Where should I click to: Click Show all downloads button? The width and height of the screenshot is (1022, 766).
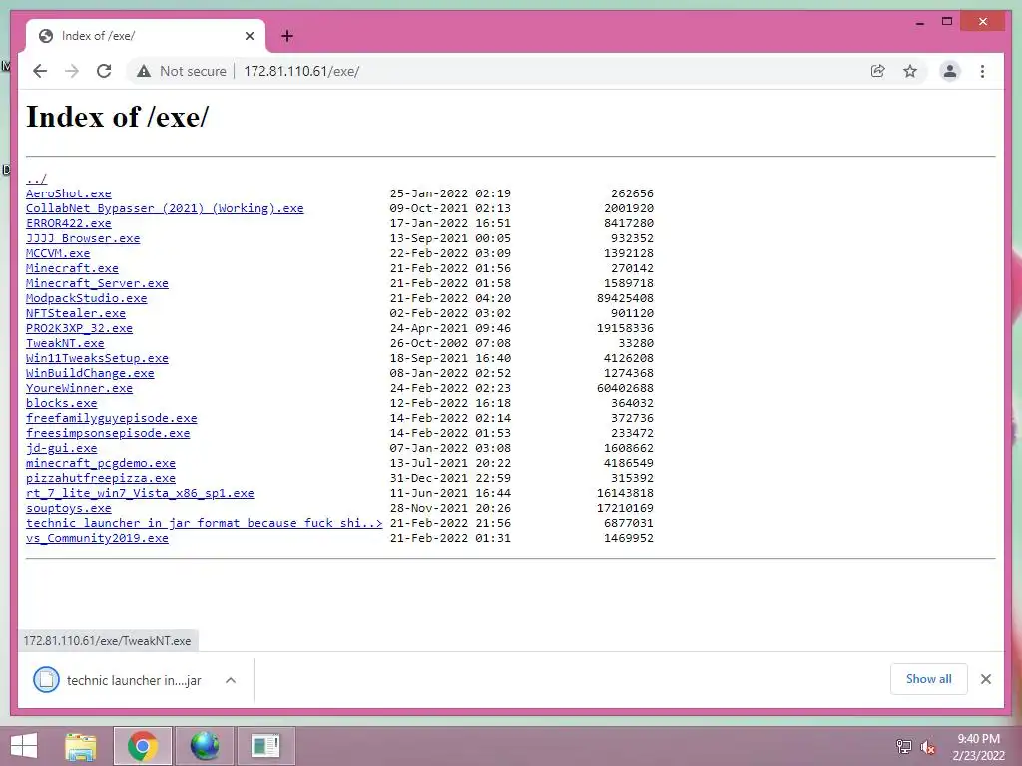point(929,679)
